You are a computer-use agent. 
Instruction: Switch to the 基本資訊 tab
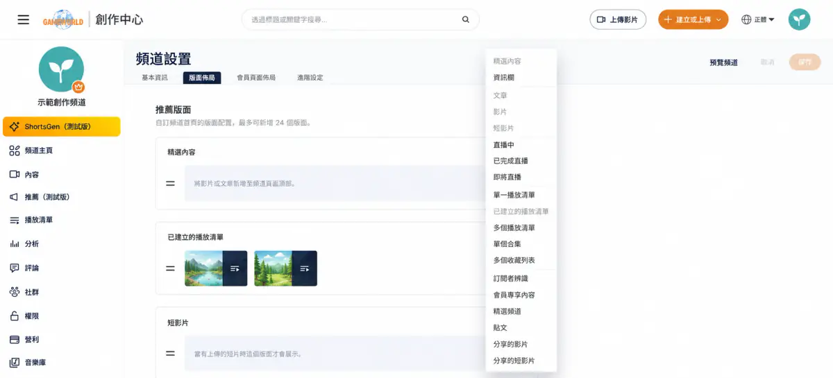(x=155, y=78)
